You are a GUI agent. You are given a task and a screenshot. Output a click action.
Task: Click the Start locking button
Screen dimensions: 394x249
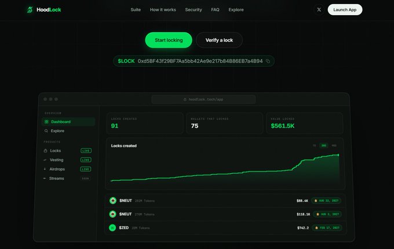[x=169, y=40]
